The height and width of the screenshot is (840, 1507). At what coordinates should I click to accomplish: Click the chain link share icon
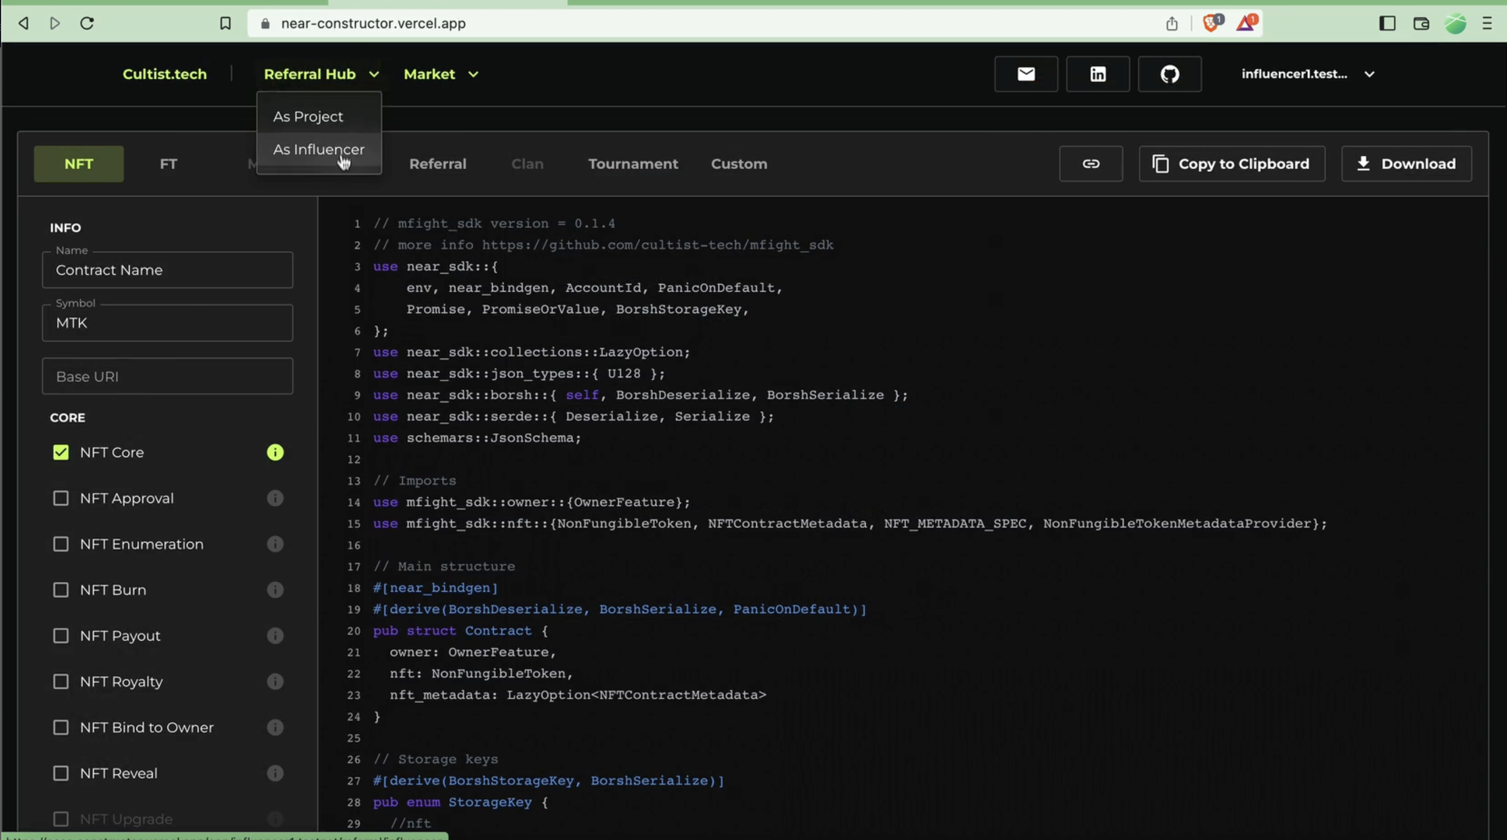click(x=1090, y=164)
